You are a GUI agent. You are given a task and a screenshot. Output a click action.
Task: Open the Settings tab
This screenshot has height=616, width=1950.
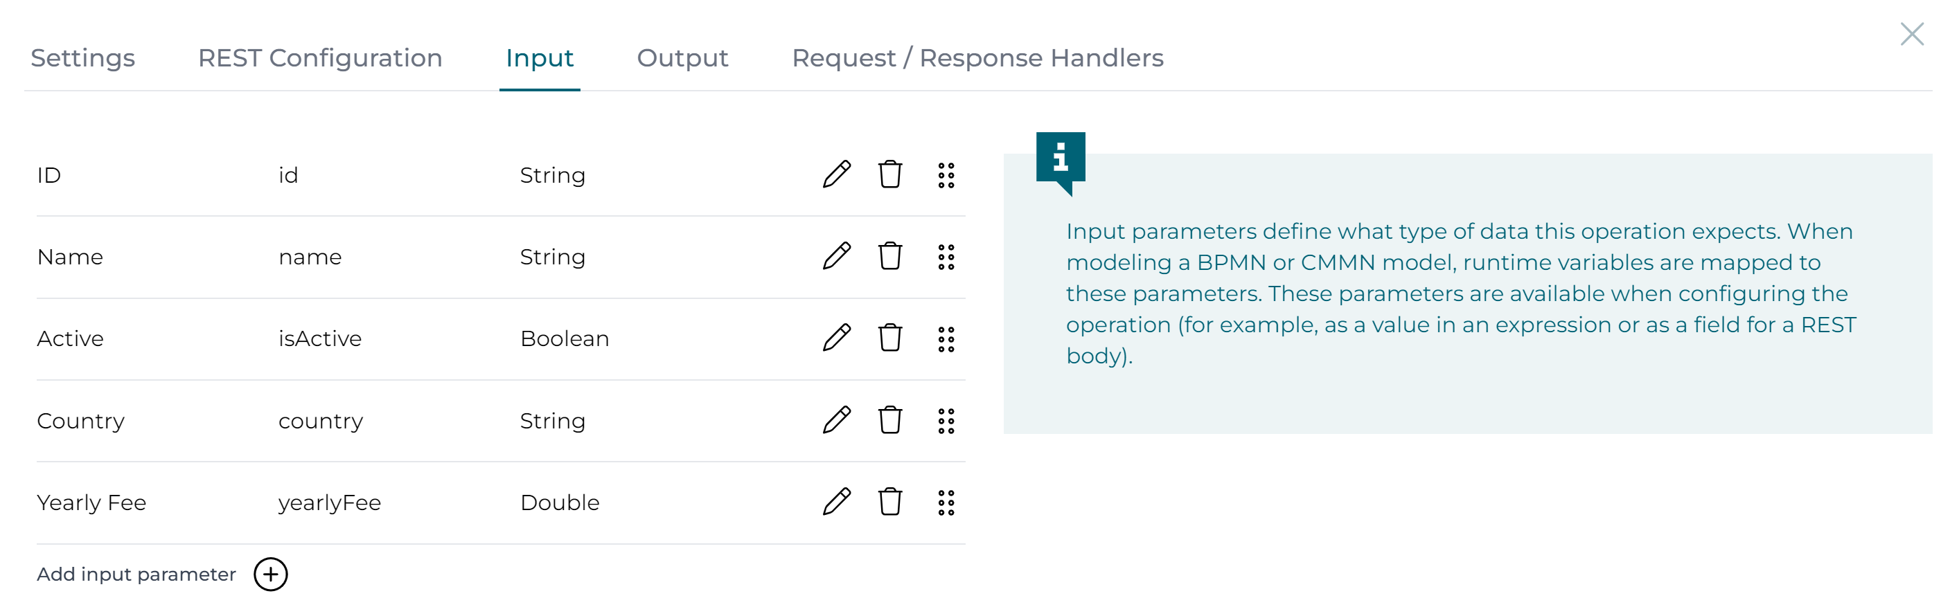pyautogui.click(x=82, y=57)
